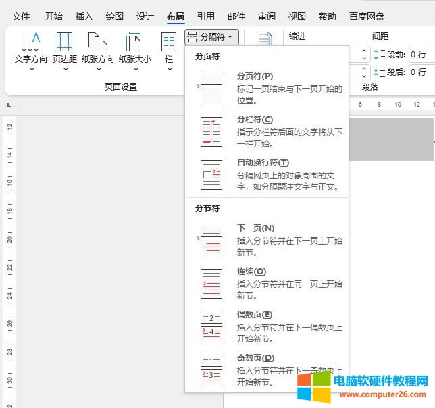Switch to the 百度网盘 tab
Screen dimensions: 435x408
[367, 16]
